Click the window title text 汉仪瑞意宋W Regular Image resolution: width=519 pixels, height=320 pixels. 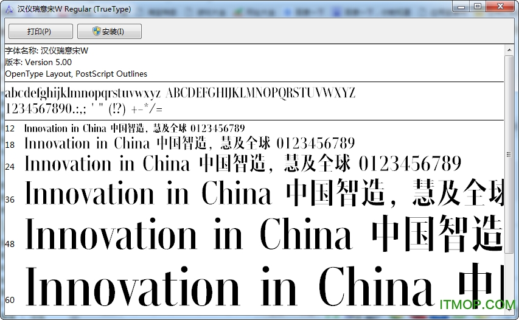[x=74, y=8]
